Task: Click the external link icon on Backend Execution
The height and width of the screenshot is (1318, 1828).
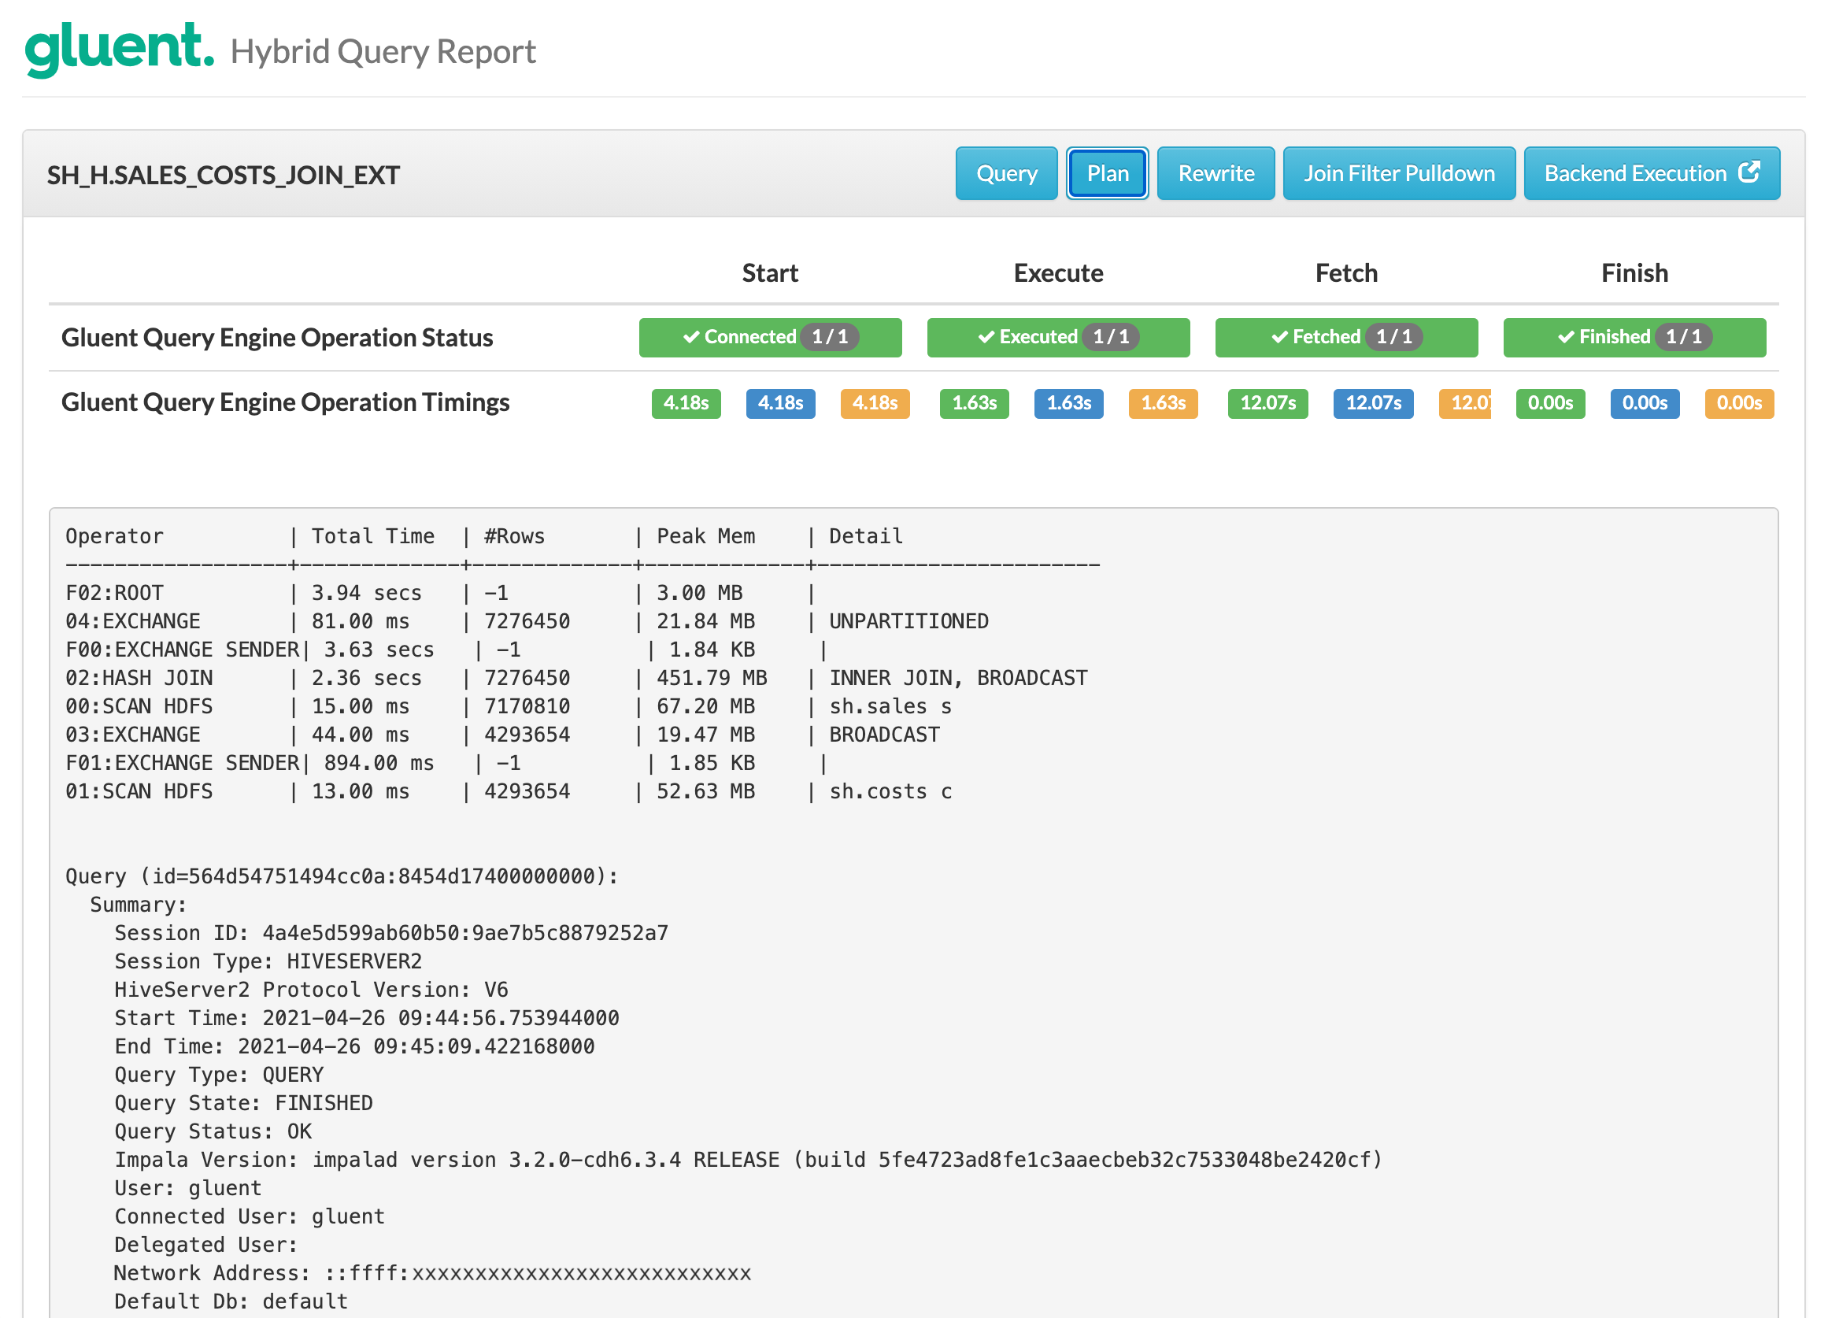Action: [x=1748, y=172]
